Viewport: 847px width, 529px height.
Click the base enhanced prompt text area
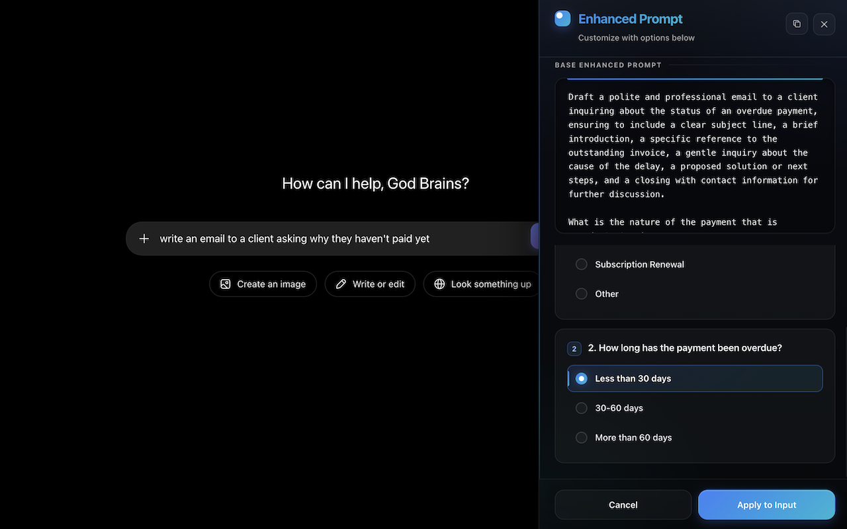pyautogui.click(x=695, y=155)
